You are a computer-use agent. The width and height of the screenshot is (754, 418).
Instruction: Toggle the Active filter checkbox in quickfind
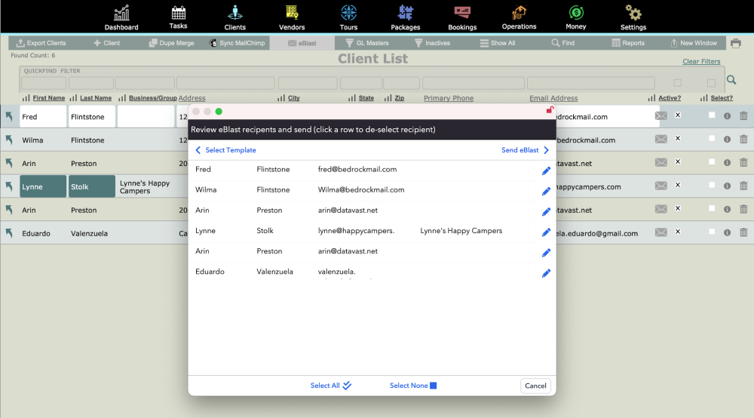[x=678, y=83]
